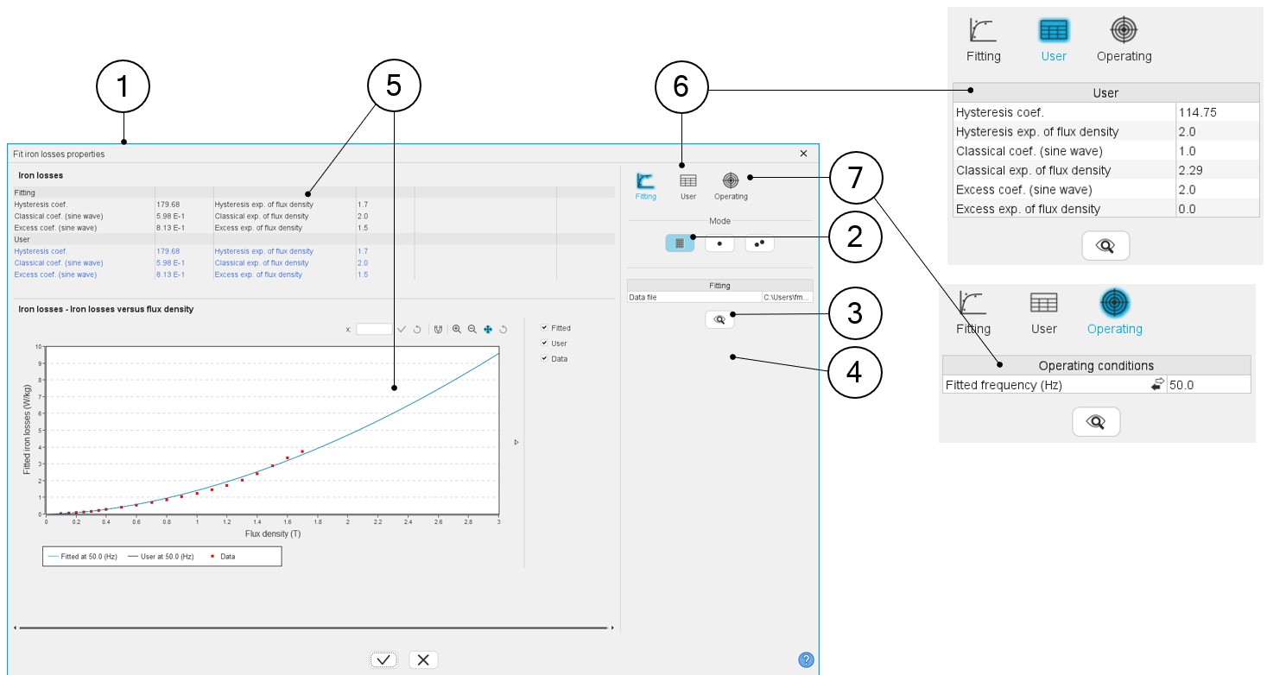Reset the x value beside the checkmark icon
The image size is (1267, 675).
coord(417,329)
